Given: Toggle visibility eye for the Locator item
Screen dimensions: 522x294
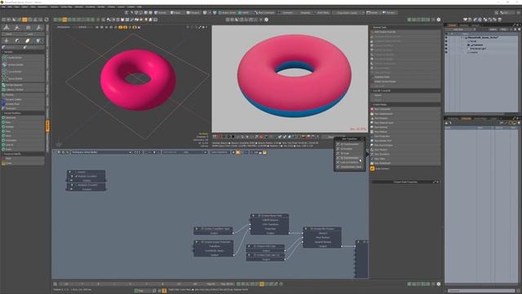Looking at the screenshot, I should [446, 52].
